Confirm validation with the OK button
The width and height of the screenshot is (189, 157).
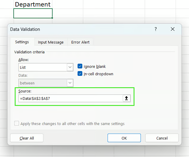click(x=124, y=138)
